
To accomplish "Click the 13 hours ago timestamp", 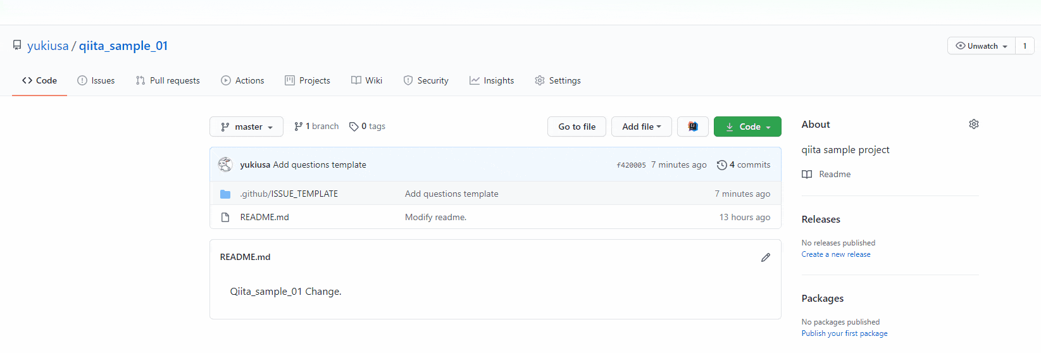I will pyautogui.click(x=745, y=217).
